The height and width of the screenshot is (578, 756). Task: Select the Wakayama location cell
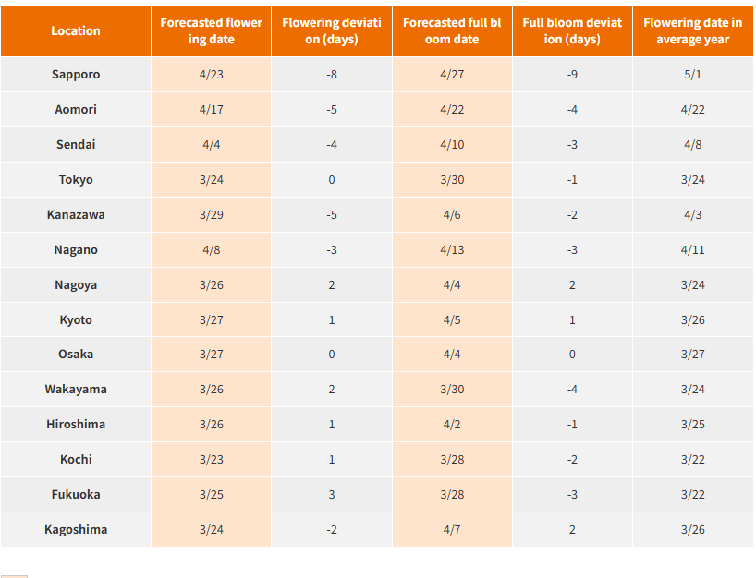tap(76, 389)
